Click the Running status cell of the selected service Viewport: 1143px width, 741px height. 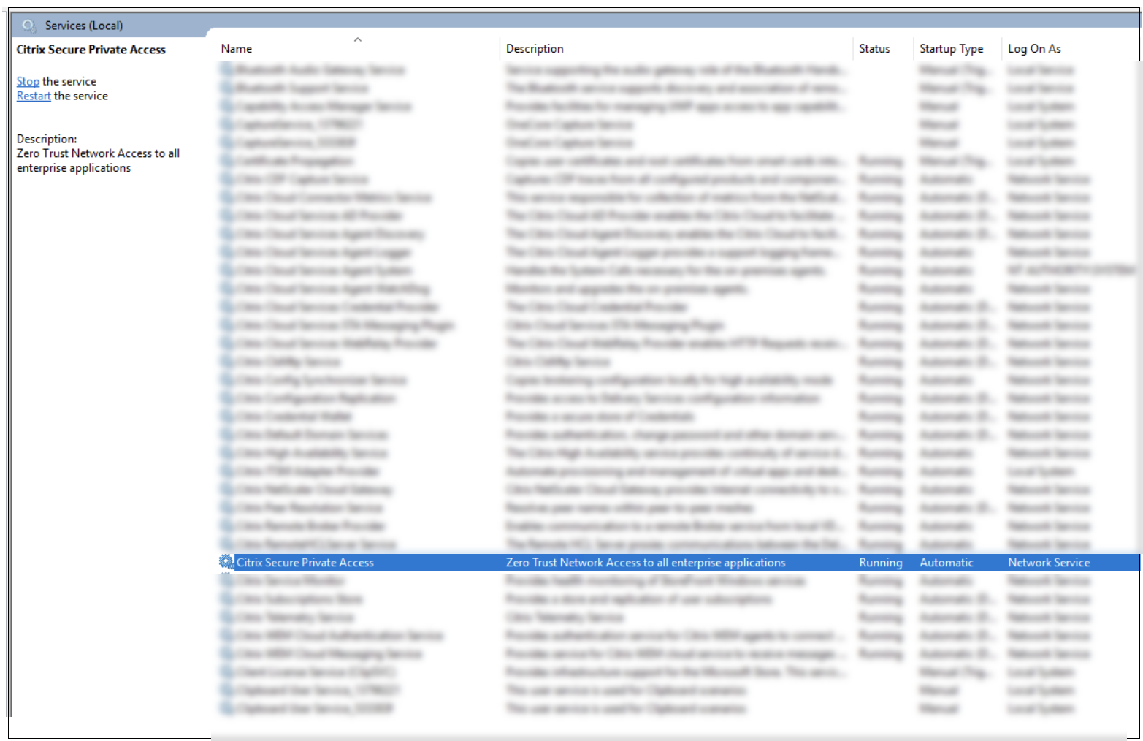click(x=880, y=563)
